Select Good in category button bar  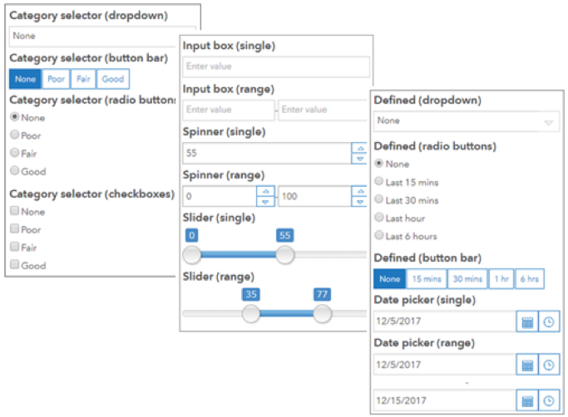(x=112, y=79)
